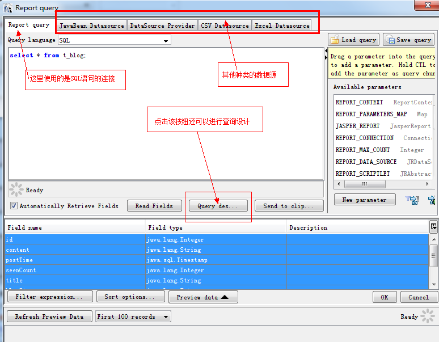Open the First 100 records dropdown
Screen dimensions: 439x342
coord(166,317)
